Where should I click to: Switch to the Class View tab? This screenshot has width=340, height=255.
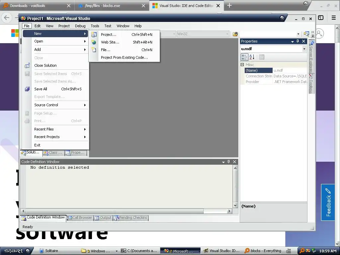pos(53,153)
